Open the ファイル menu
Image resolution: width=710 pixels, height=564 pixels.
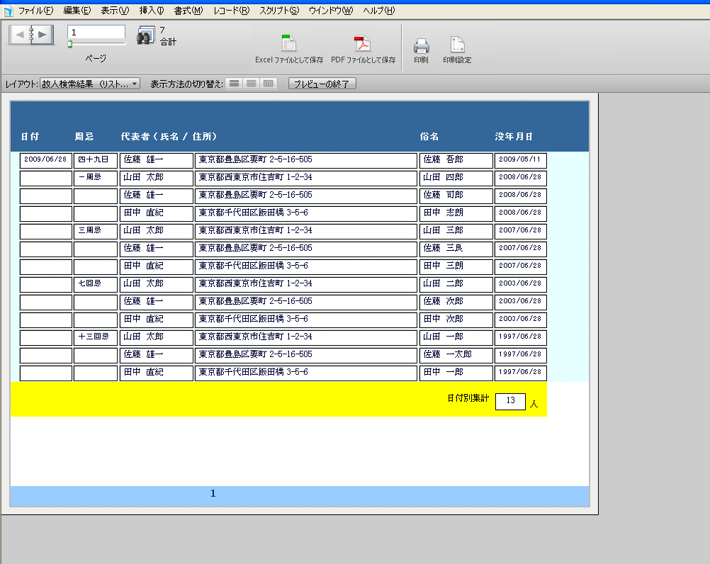tap(35, 11)
